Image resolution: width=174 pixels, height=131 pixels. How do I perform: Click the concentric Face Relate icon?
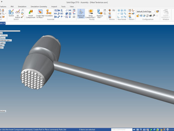(122, 11)
